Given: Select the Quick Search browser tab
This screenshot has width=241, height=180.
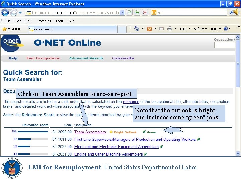Looking at the screenshot, I should point(73,29).
